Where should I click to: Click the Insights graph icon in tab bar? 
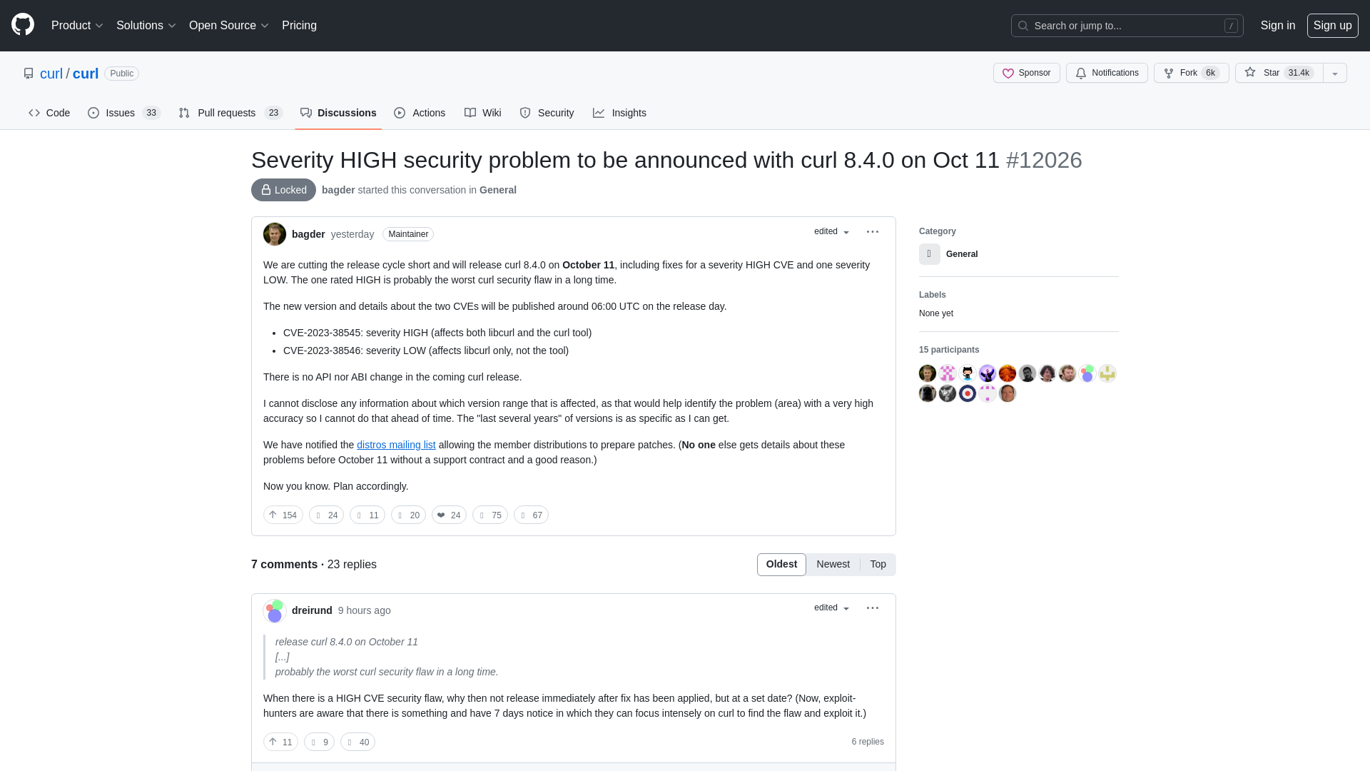coord(599,113)
